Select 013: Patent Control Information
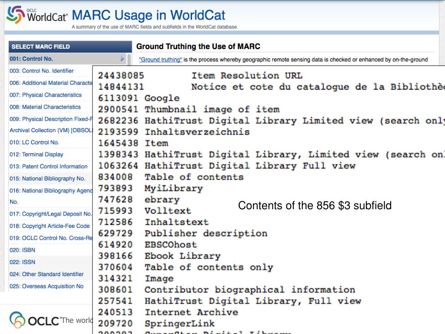Screen dimensions: 445x334 coord(48,167)
